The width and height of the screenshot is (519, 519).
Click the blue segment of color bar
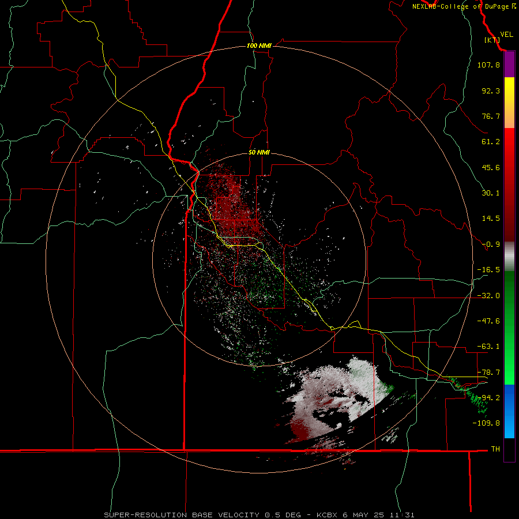click(509, 411)
